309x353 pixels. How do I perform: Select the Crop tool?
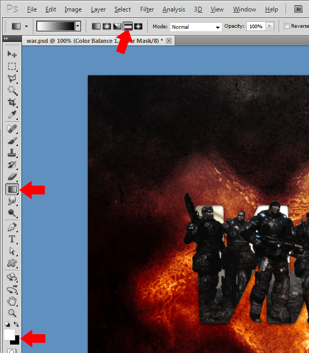pyautogui.click(x=12, y=103)
